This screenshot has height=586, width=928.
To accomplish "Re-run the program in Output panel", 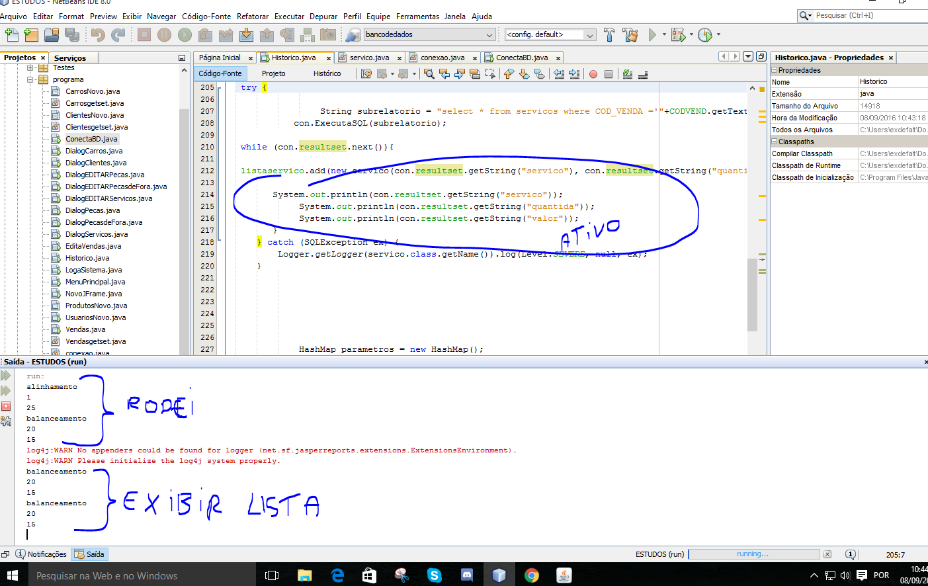I will point(6,376).
